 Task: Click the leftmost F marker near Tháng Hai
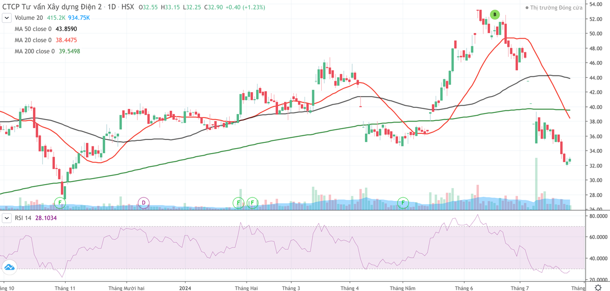238,203
